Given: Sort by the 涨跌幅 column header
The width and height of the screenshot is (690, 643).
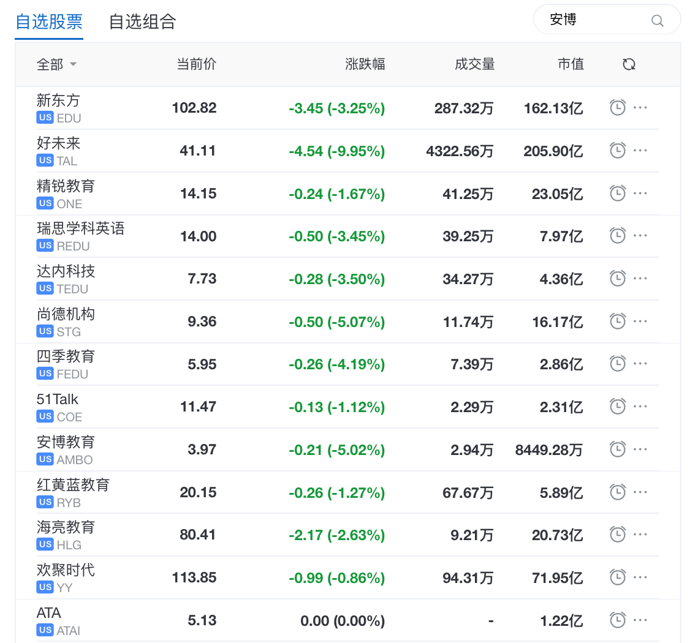Looking at the screenshot, I should tap(365, 64).
